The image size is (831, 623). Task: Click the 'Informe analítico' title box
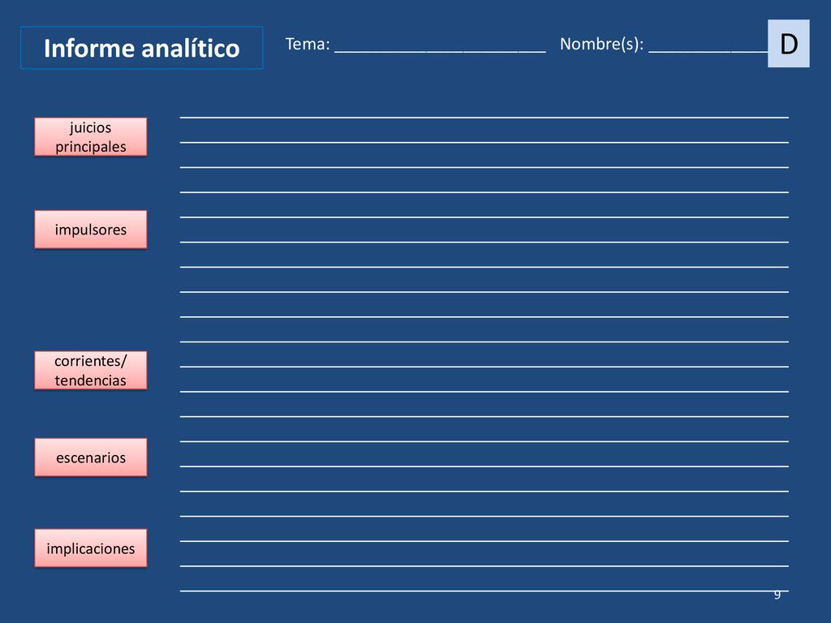pos(141,48)
